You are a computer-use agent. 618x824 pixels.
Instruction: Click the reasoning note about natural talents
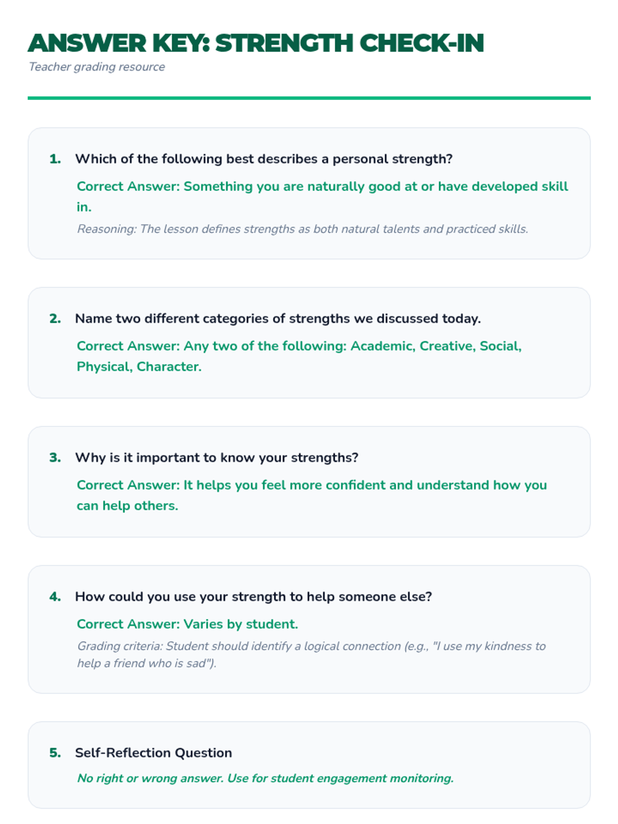[302, 229]
